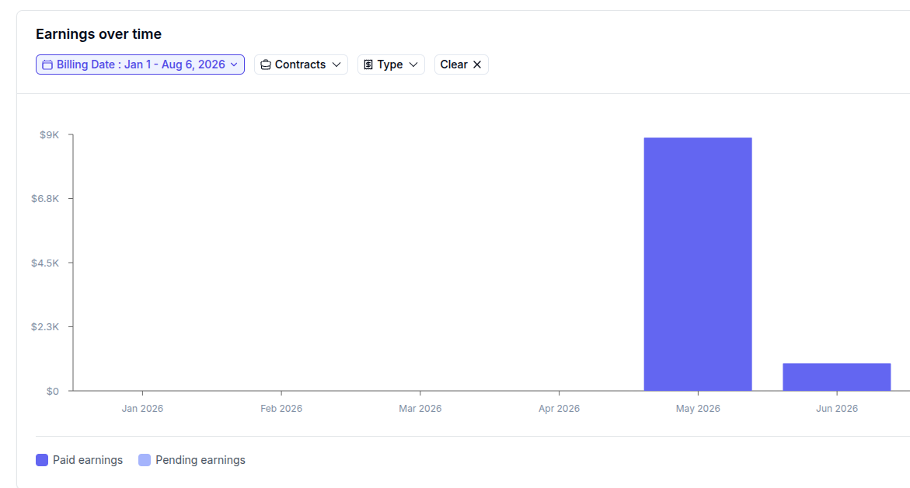Click the Pending earnings legend label
This screenshot has height=488, width=910.
click(200, 460)
